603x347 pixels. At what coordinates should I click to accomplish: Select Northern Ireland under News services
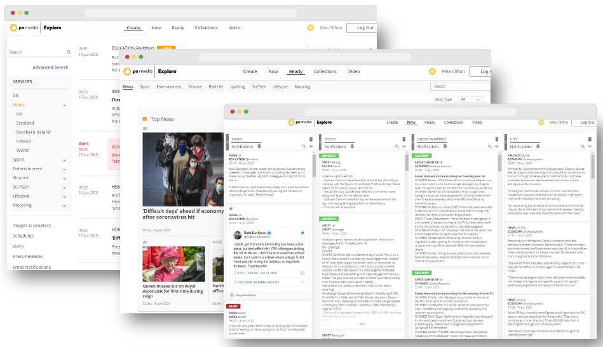pos(34,132)
